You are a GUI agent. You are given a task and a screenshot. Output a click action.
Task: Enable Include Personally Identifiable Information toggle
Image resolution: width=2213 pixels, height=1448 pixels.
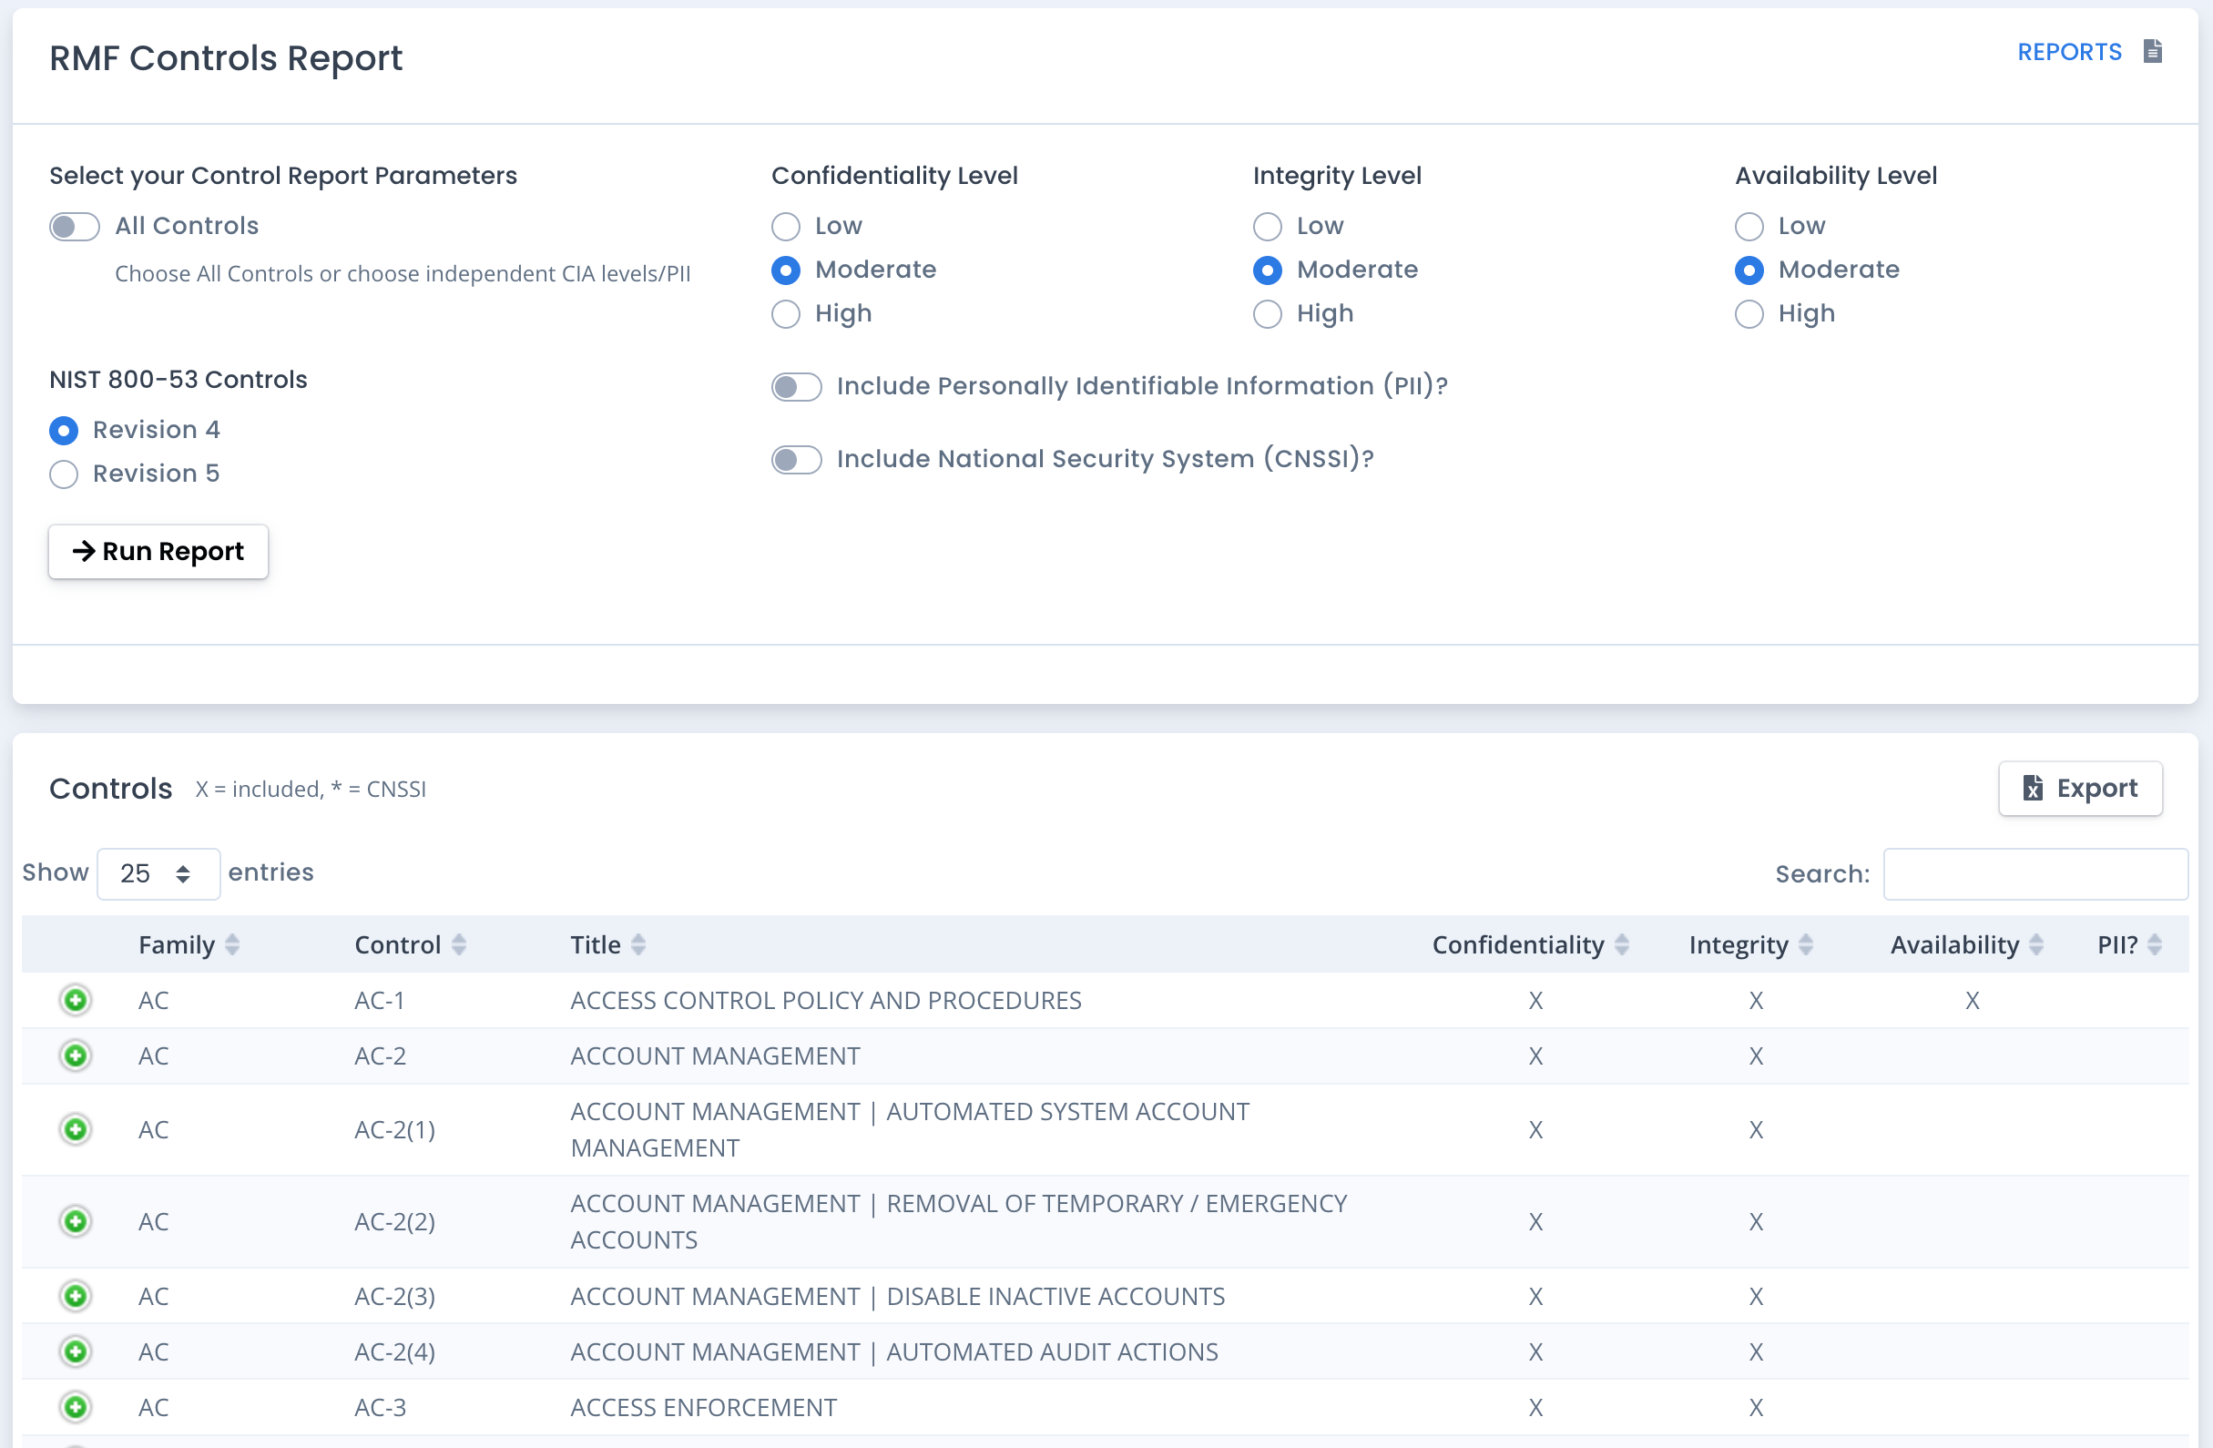[797, 387]
